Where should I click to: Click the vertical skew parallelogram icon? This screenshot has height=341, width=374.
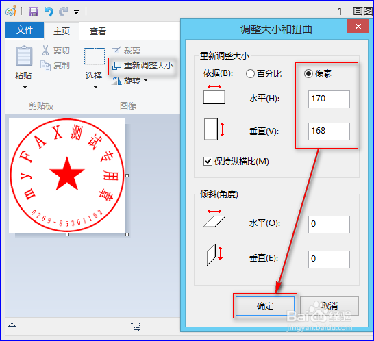point(214,255)
